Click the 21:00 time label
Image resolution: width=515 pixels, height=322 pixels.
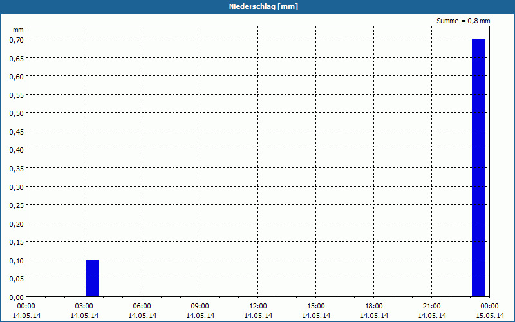pos(431,307)
